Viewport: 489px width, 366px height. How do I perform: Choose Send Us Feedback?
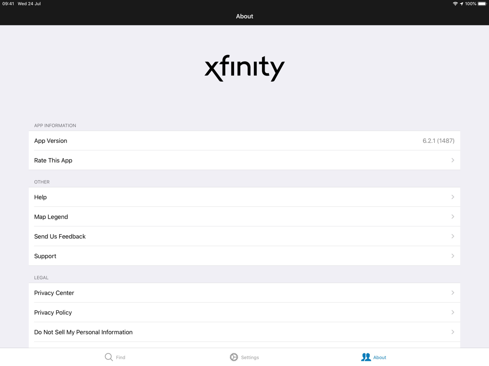coord(244,236)
